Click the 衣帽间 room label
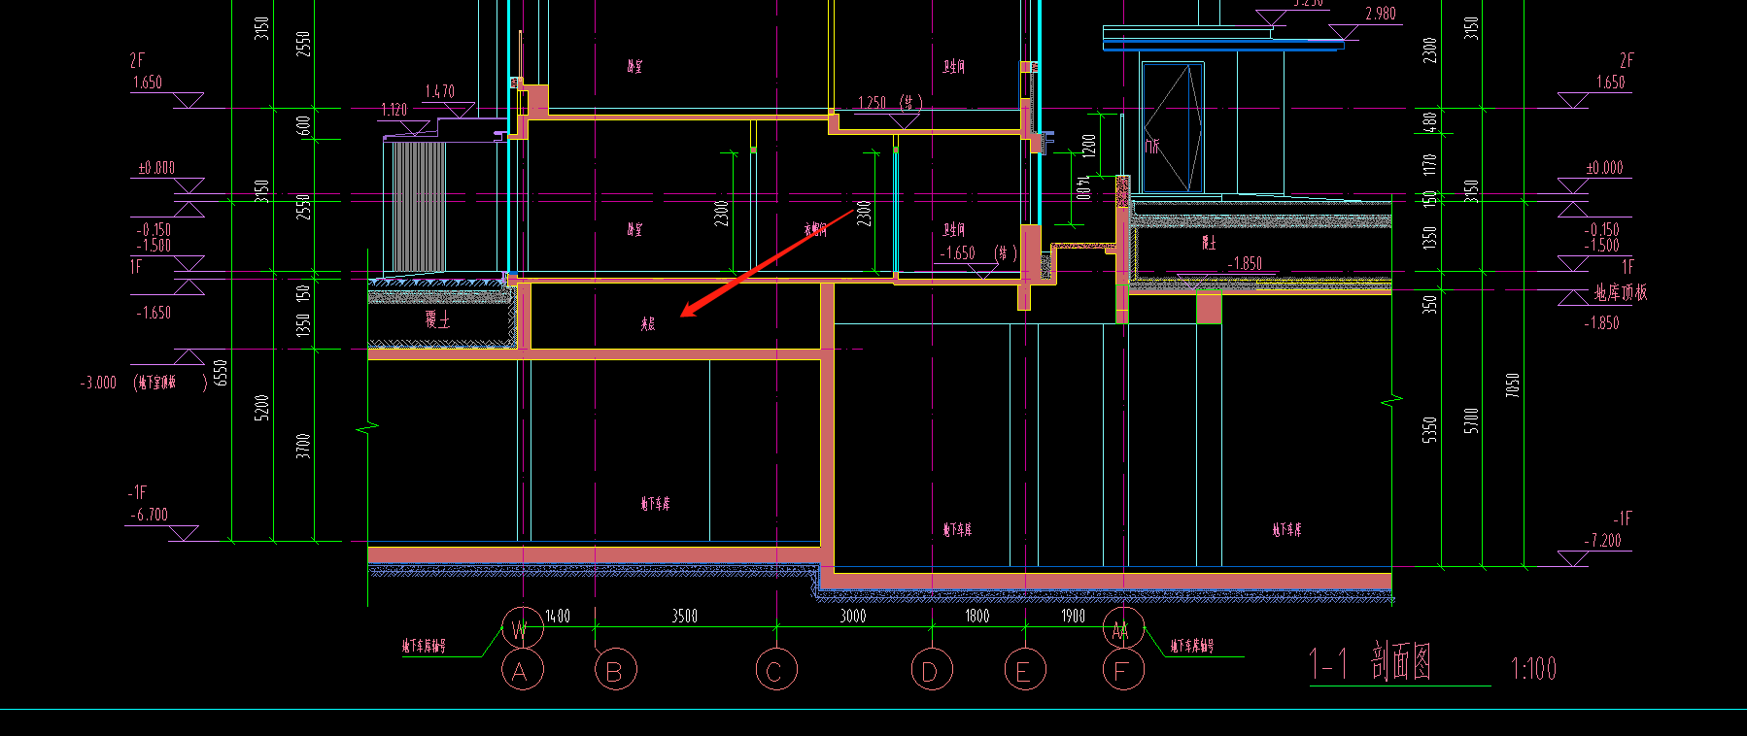This screenshot has height=736, width=1747. pos(815,230)
